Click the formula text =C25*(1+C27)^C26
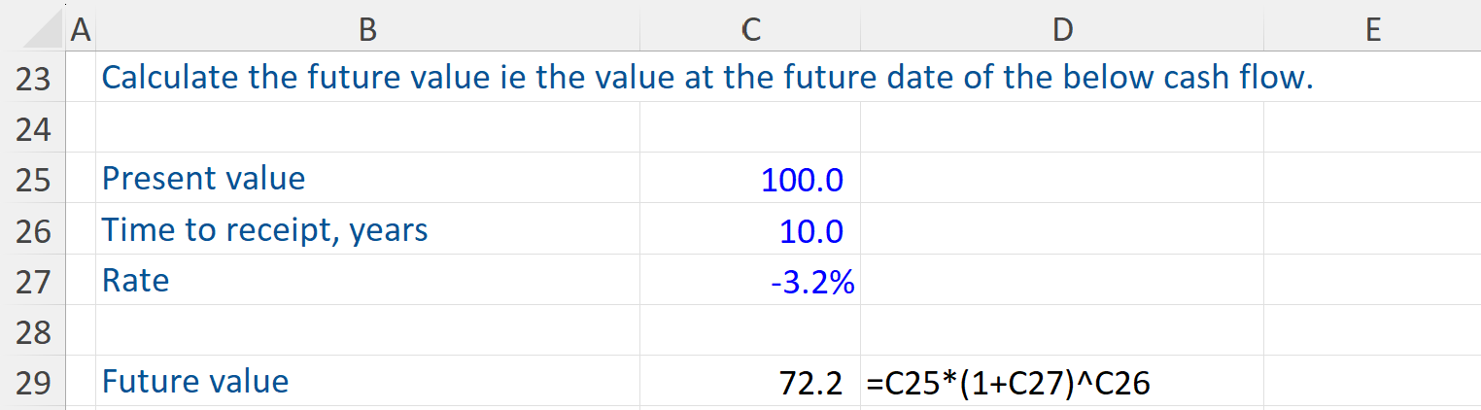This screenshot has width=1481, height=410. 1009,384
